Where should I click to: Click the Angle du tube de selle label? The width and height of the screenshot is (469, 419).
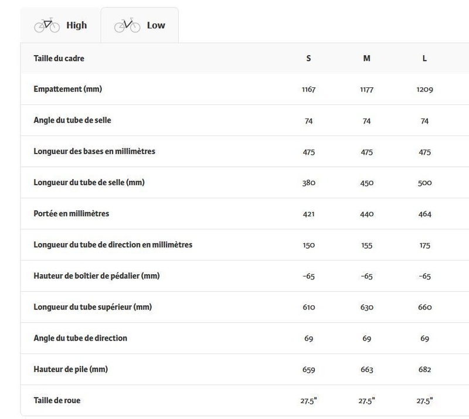point(72,120)
